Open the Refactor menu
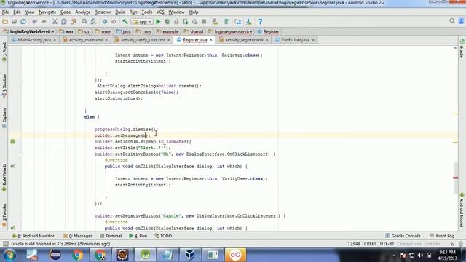Viewport: 466px width, 262px height. point(103,12)
